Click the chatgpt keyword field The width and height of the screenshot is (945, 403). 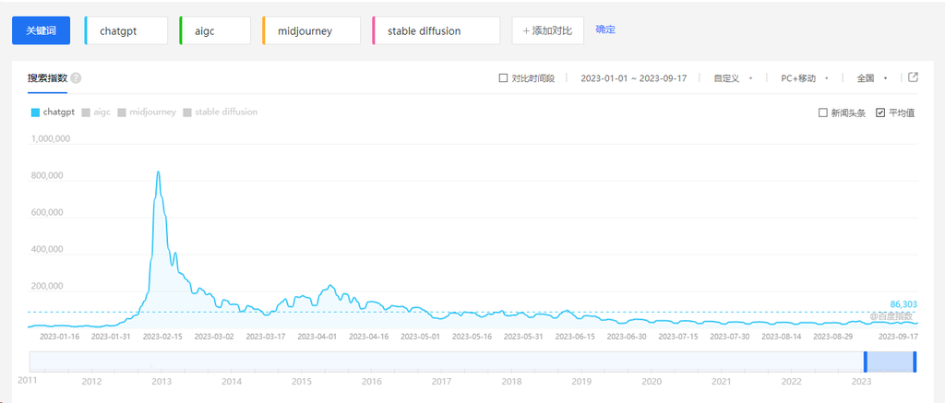(x=126, y=30)
